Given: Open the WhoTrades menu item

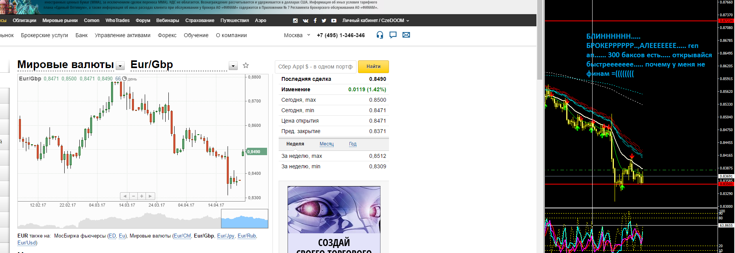Looking at the screenshot, I should [x=118, y=21].
